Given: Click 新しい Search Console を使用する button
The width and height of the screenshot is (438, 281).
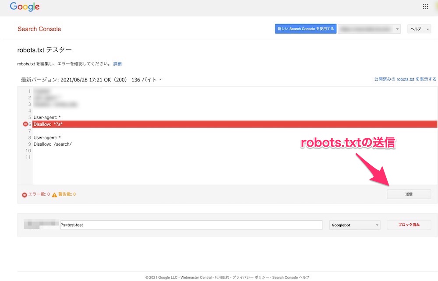Looking at the screenshot, I should click(306, 29).
